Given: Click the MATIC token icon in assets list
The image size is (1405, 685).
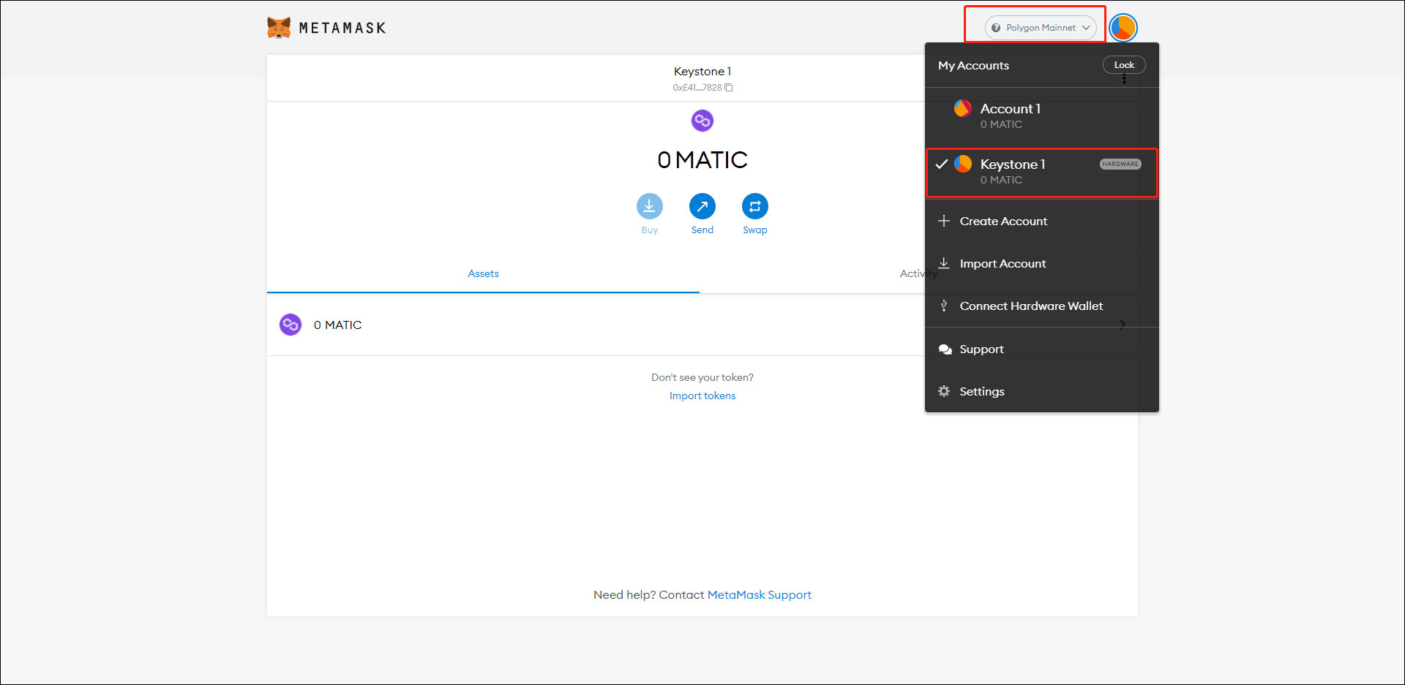Looking at the screenshot, I should pos(291,325).
